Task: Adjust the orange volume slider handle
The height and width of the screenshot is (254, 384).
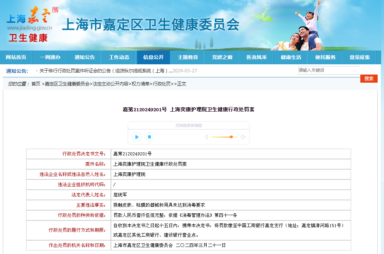Action: tap(231, 137)
